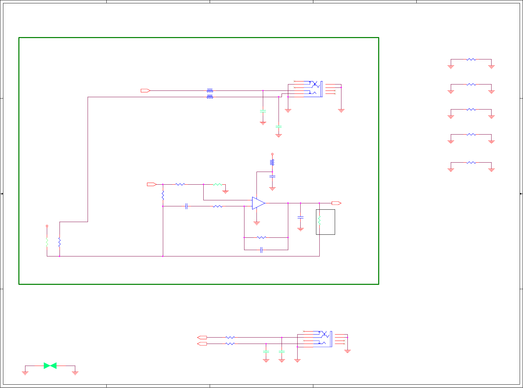Select the green resistor inside the black rectangle
523x388 pixels.
(x=319, y=220)
